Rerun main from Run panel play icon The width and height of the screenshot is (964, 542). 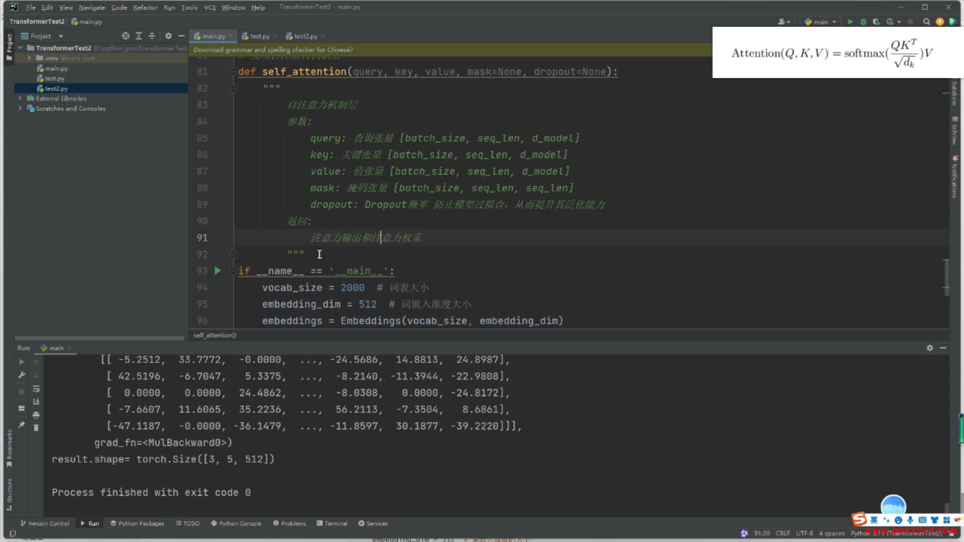point(22,362)
